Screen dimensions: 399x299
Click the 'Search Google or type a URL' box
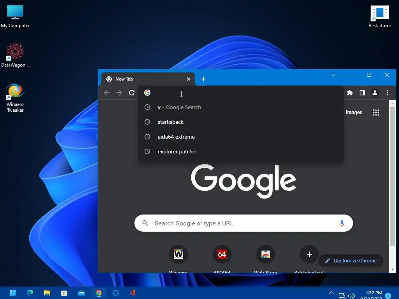[244, 223]
